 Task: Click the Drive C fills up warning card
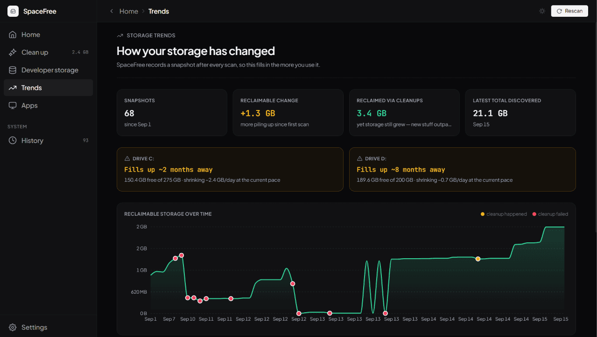230,169
